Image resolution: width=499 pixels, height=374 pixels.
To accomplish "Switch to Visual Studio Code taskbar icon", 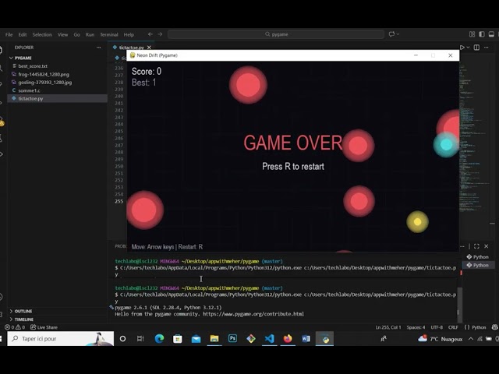I will tap(269, 339).
